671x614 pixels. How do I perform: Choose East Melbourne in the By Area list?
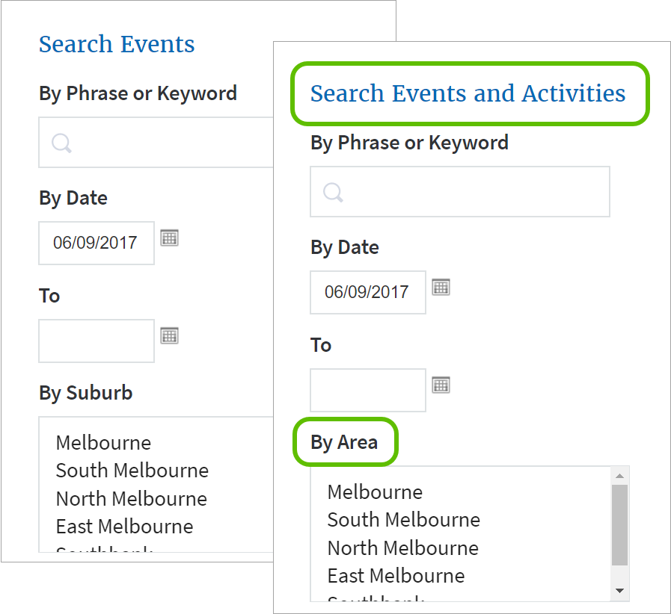point(396,576)
